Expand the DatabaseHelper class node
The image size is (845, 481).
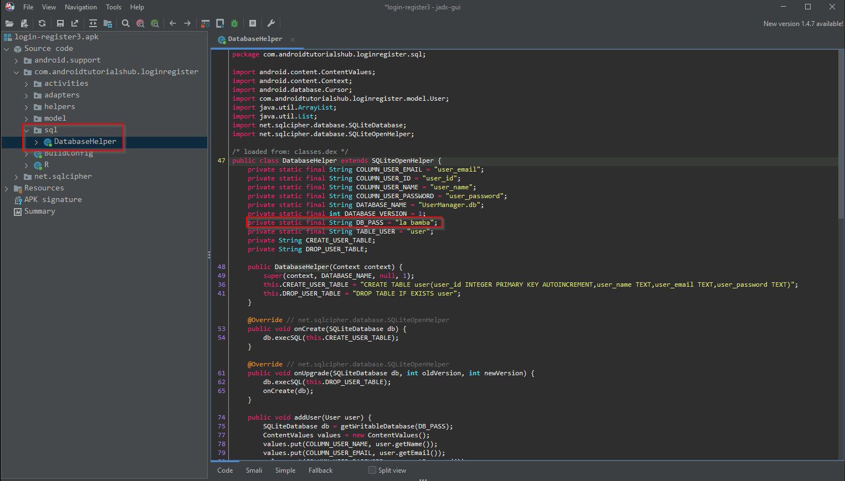[x=36, y=142]
